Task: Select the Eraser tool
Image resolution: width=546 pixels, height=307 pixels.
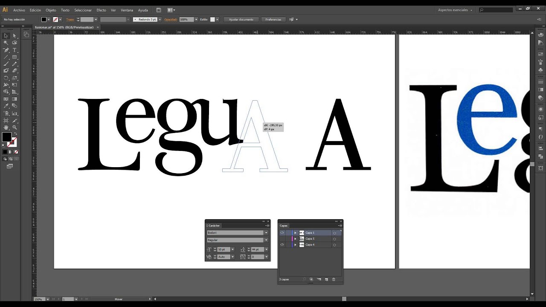Action: pyautogui.click(x=15, y=71)
